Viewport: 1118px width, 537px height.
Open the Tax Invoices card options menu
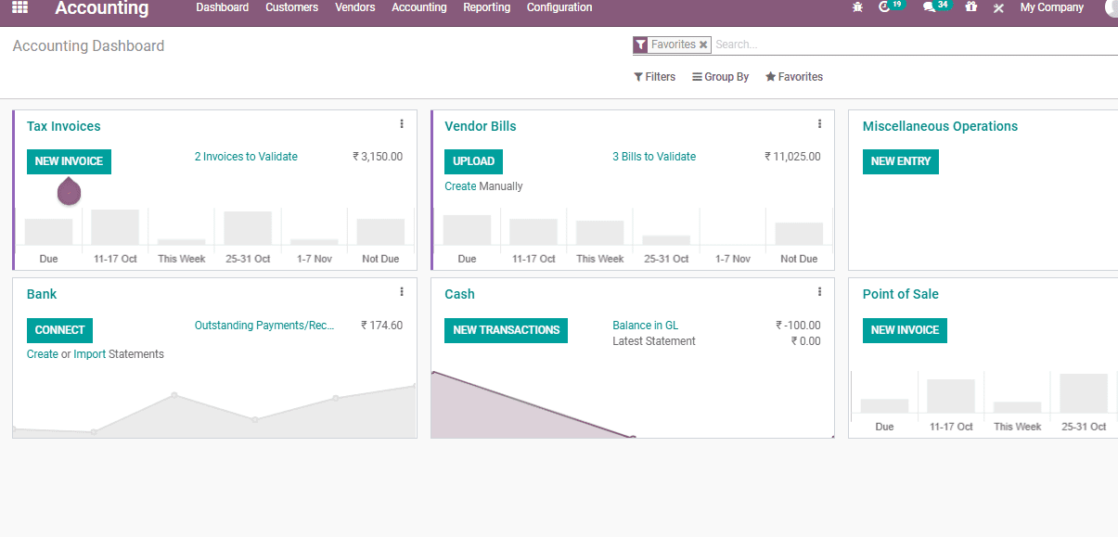pos(402,123)
